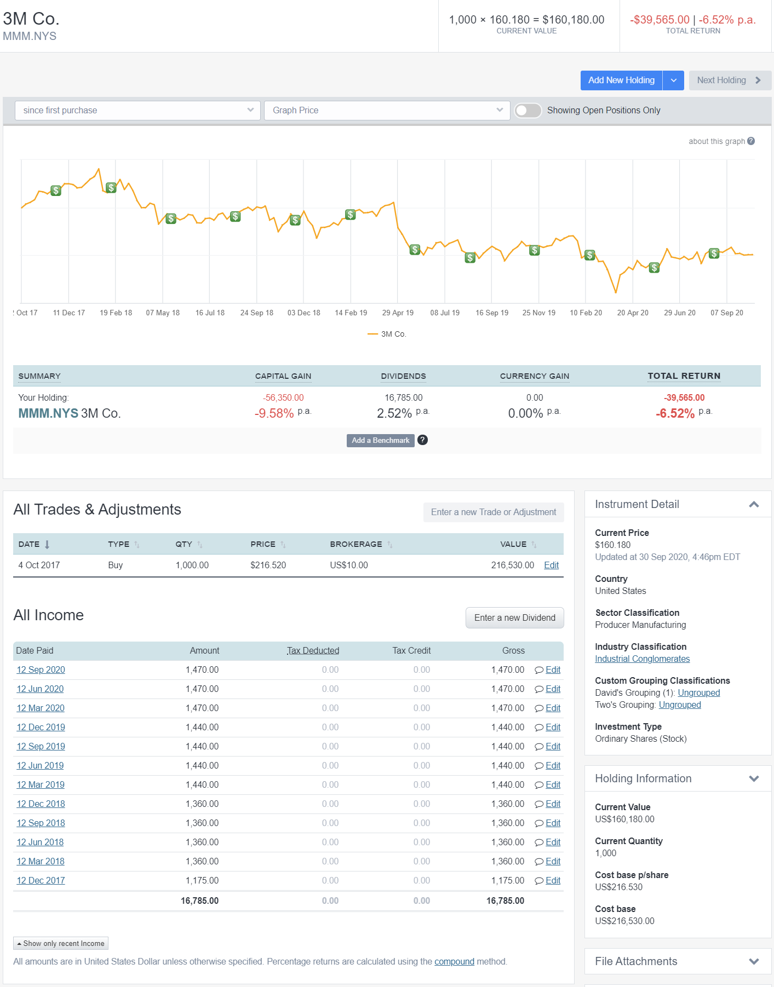Click dividend marker near 03 Dec 18
The image size is (774, 987).
coord(295,220)
